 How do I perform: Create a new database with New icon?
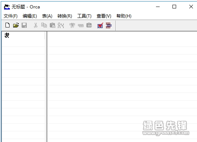pyautogui.click(x=8, y=25)
